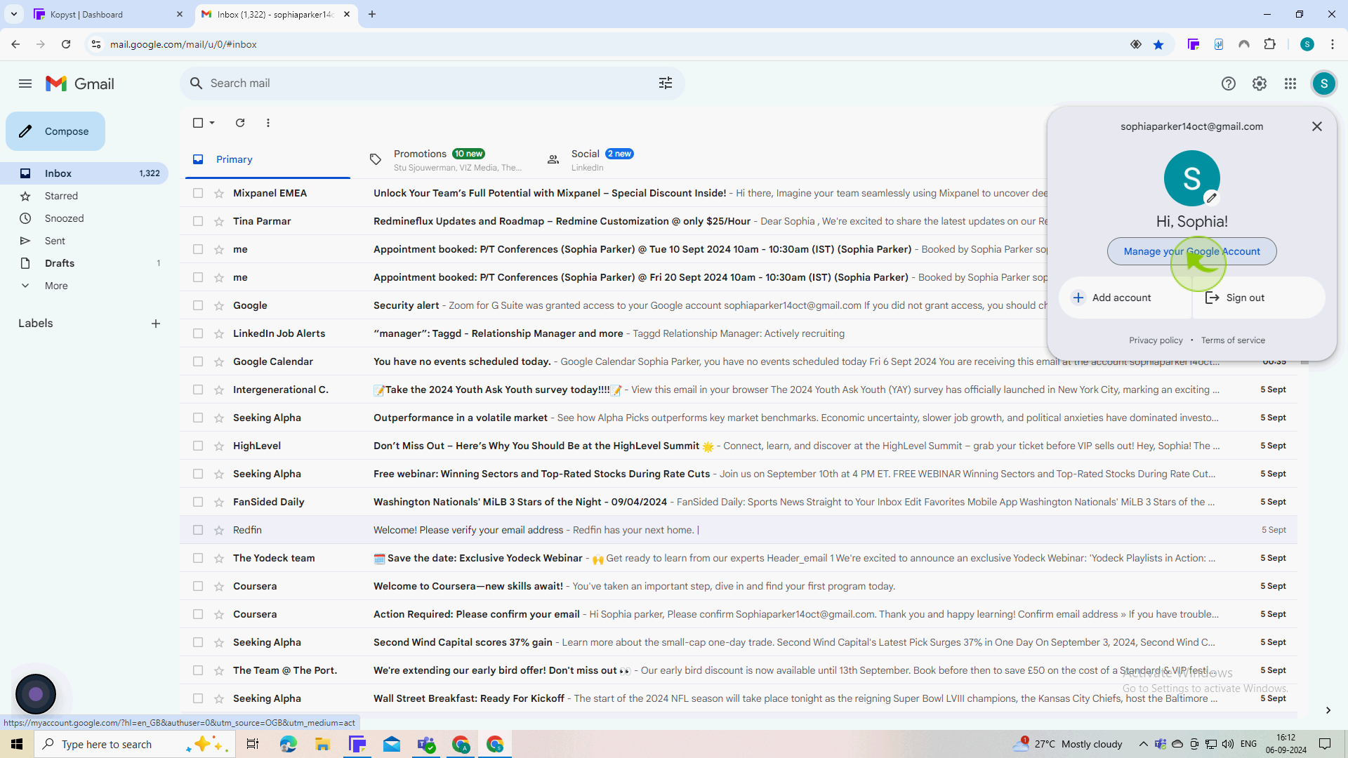Screen dimensions: 1348x758
Task: Tick checkbox for Google Calendar email
Action: [198, 361]
